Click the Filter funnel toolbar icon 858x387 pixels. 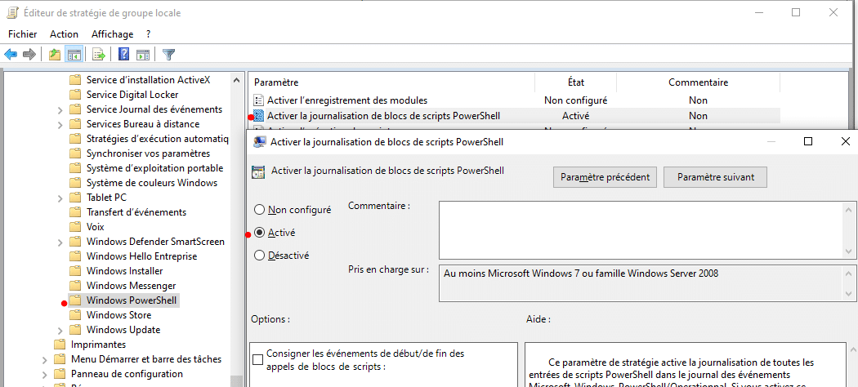click(169, 55)
